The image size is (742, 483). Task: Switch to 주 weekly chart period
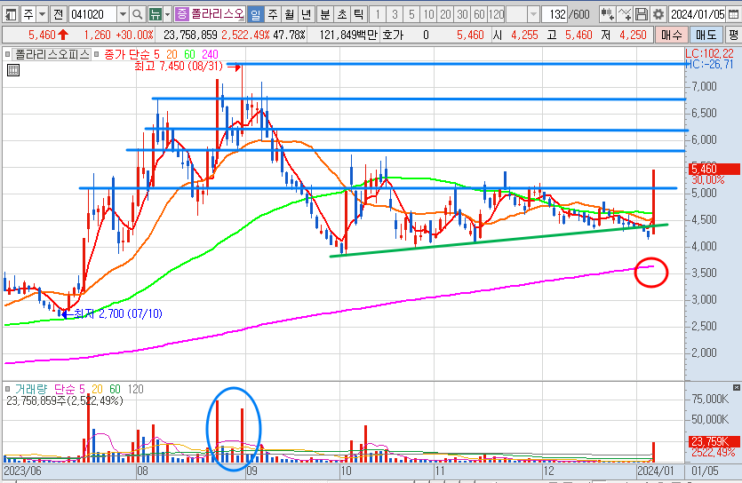click(x=273, y=14)
